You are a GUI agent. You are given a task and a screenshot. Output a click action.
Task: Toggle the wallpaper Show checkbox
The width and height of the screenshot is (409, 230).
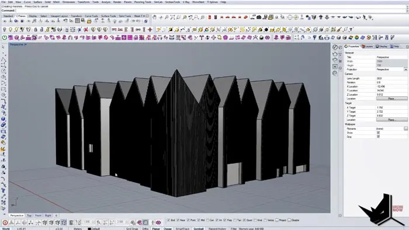pyautogui.click(x=378, y=133)
